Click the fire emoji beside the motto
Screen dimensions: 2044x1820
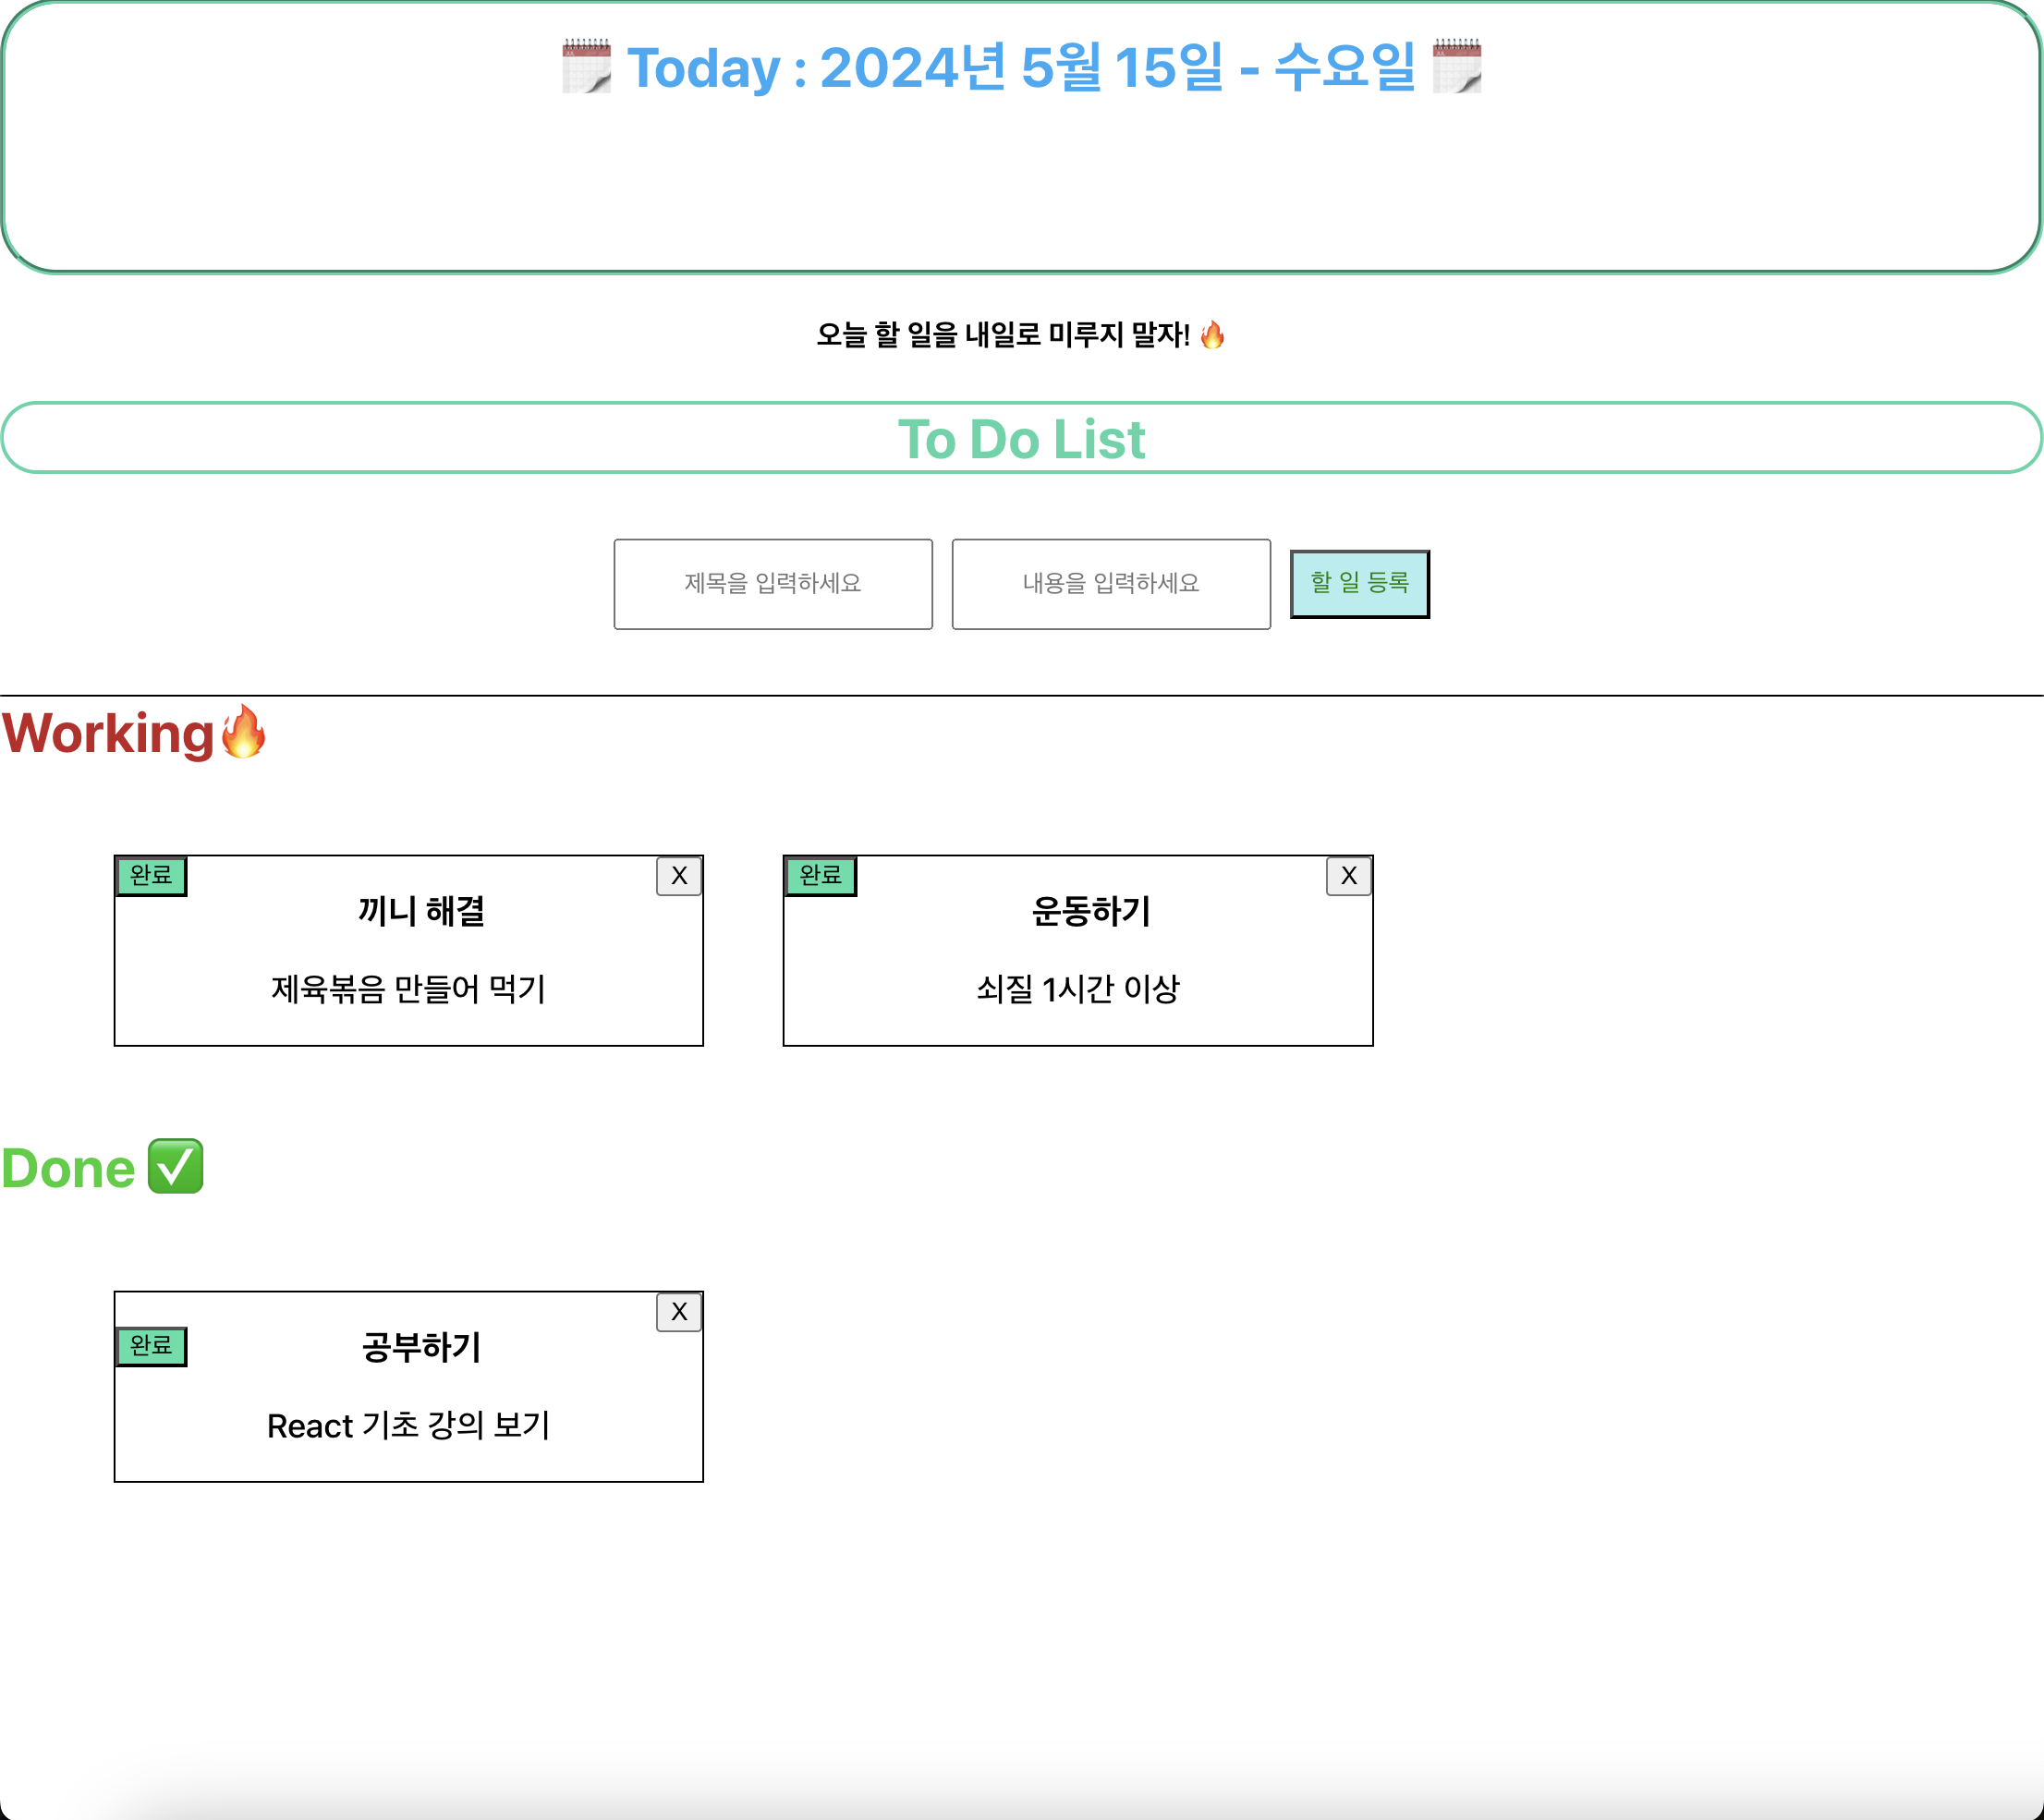pyautogui.click(x=1212, y=335)
